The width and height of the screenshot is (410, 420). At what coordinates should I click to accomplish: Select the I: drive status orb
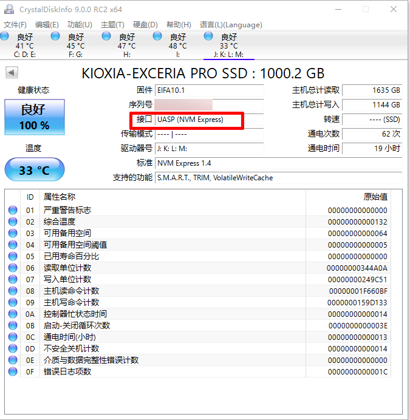158,36
